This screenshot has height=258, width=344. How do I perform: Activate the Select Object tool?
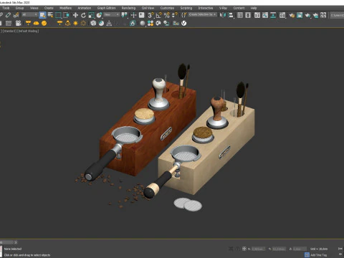click(x=42, y=15)
